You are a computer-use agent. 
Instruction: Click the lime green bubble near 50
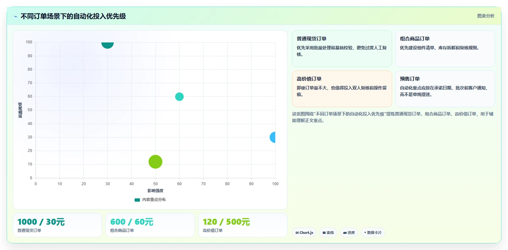[155, 162]
